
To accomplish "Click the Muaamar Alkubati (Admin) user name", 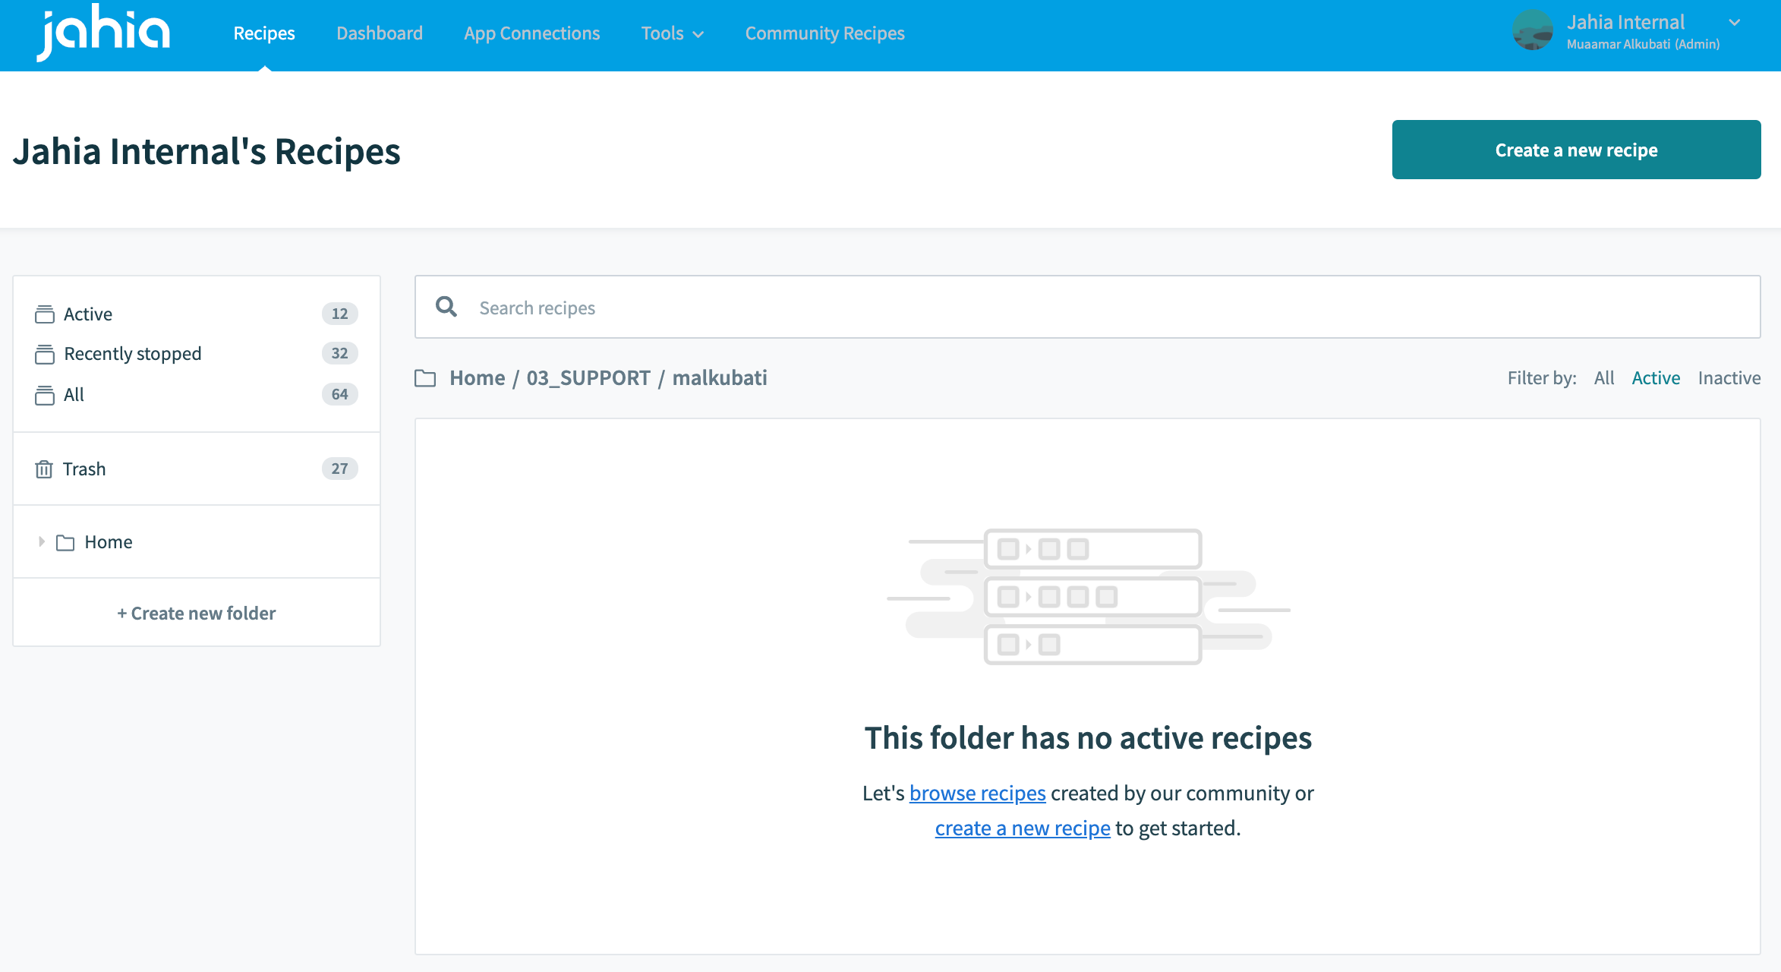I will 1644,44.
